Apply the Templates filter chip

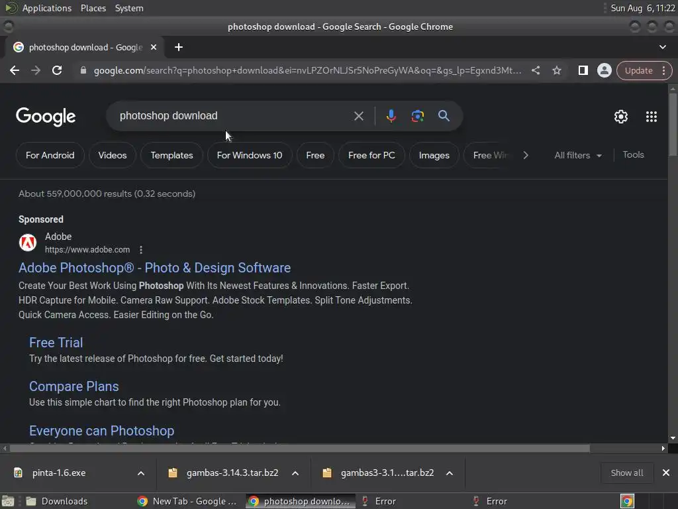pos(171,155)
